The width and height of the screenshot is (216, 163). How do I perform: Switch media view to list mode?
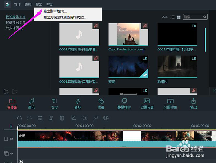(172, 17)
